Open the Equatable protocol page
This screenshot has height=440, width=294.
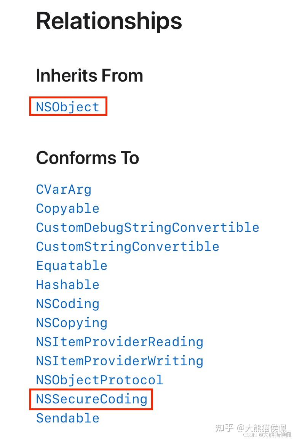point(72,266)
